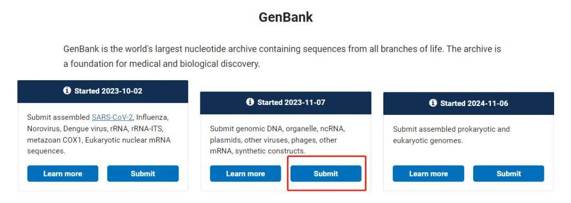The height and width of the screenshot is (203, 571).
Task: Click Learn more under prokaryotic genomes card
Action: tap(428, 173)
